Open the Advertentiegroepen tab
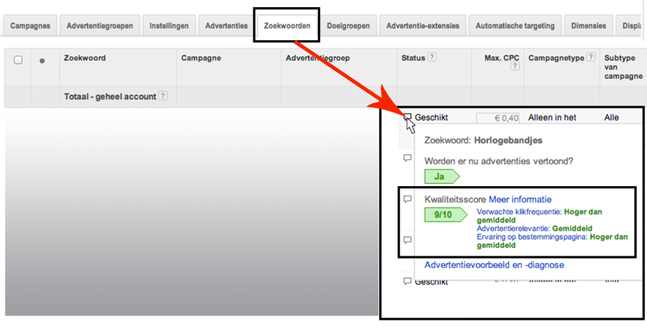This screenshot has height=329, width=647. click(99, 26)
